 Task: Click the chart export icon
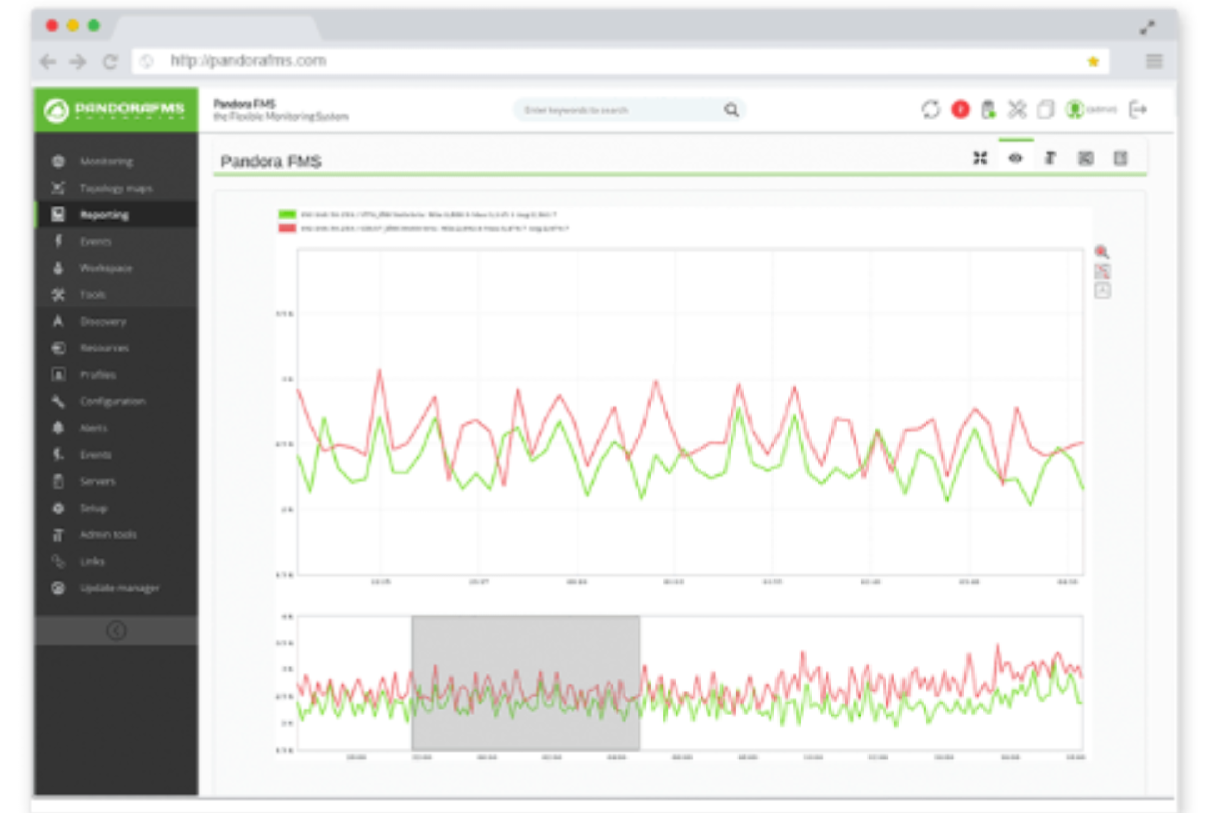click(x=1102, y=291)
